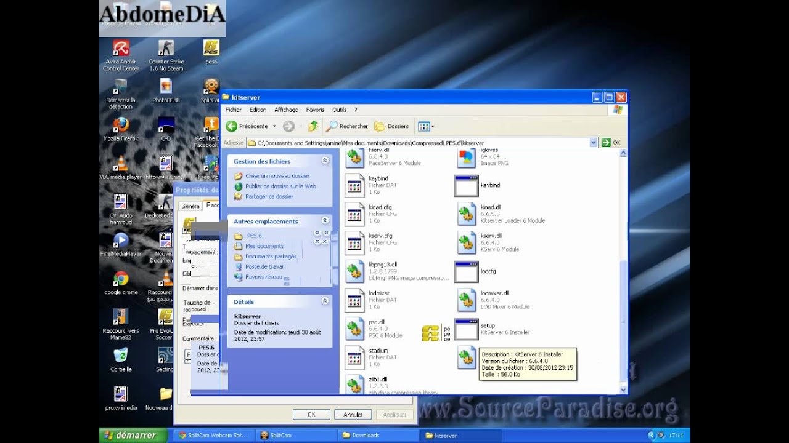The height and width of the screenshot is (443, 789).
Task: Select the keybind application window icon
Action: click(467, 185)
